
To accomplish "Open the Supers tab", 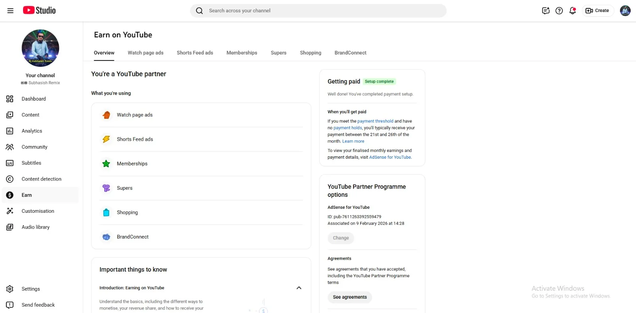I will point(279,53).
